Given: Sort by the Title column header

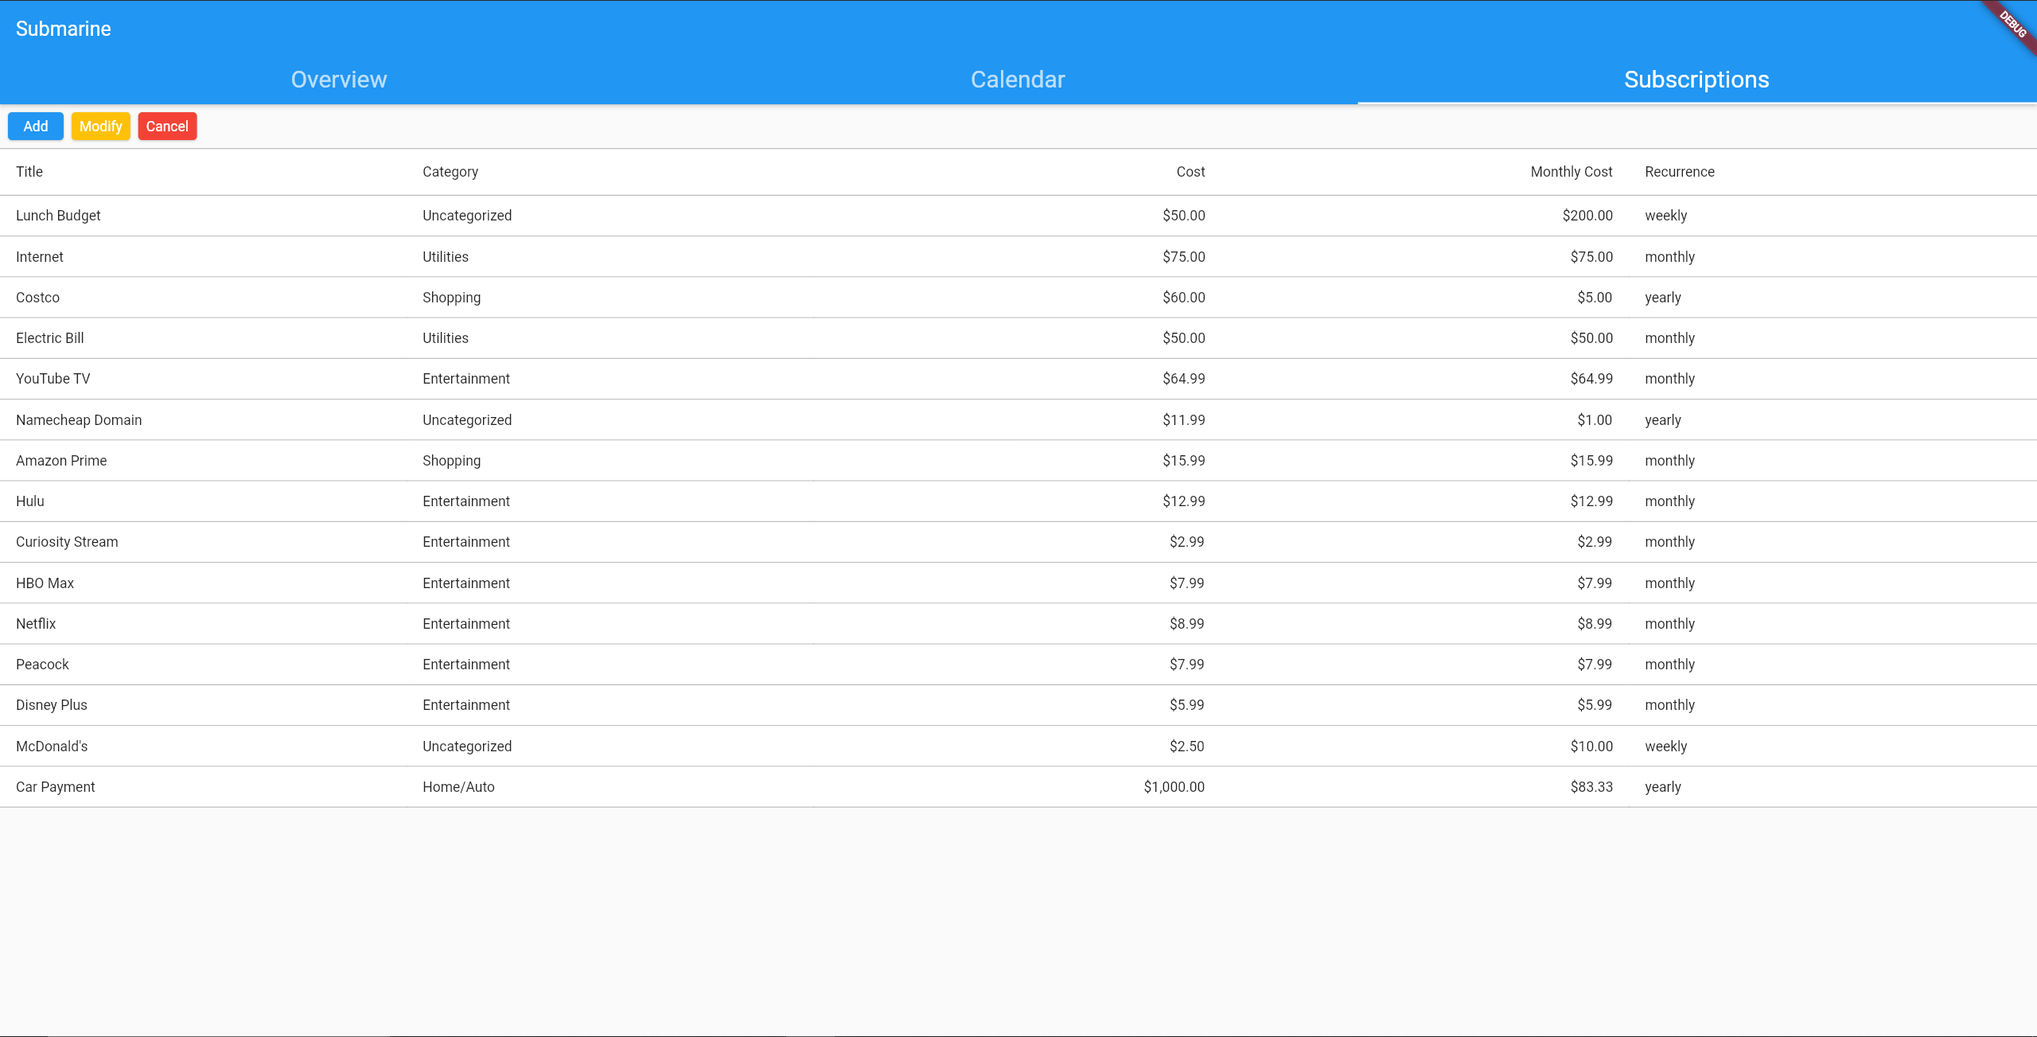Looking at the screenshot, I should click(x=29, y=172).
